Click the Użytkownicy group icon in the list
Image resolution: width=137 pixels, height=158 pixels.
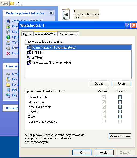(29, 63)
